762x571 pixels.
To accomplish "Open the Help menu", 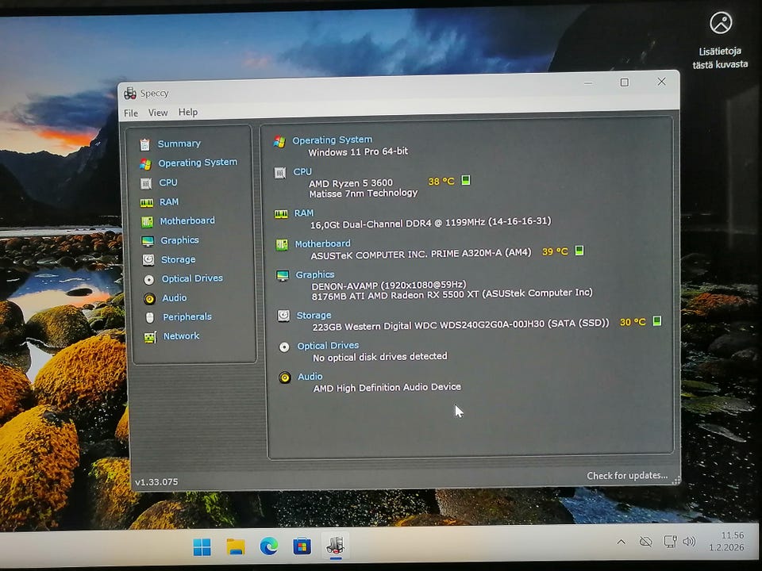I will click(188, 113).
